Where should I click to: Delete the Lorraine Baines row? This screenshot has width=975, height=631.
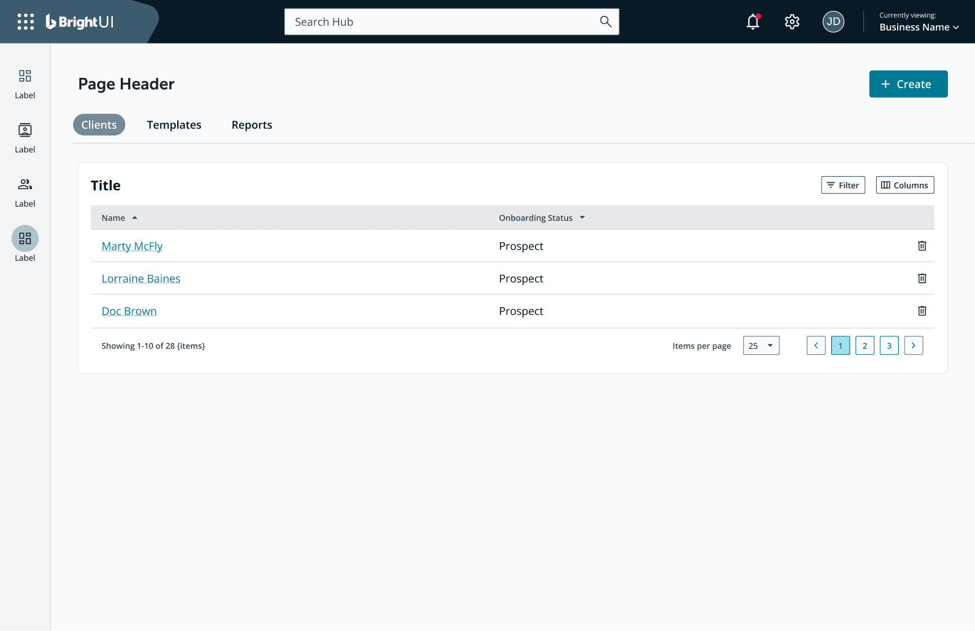[922, 278]
